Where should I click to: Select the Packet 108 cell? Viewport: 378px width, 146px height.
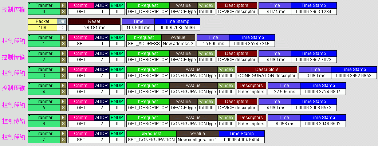(42, 28)
